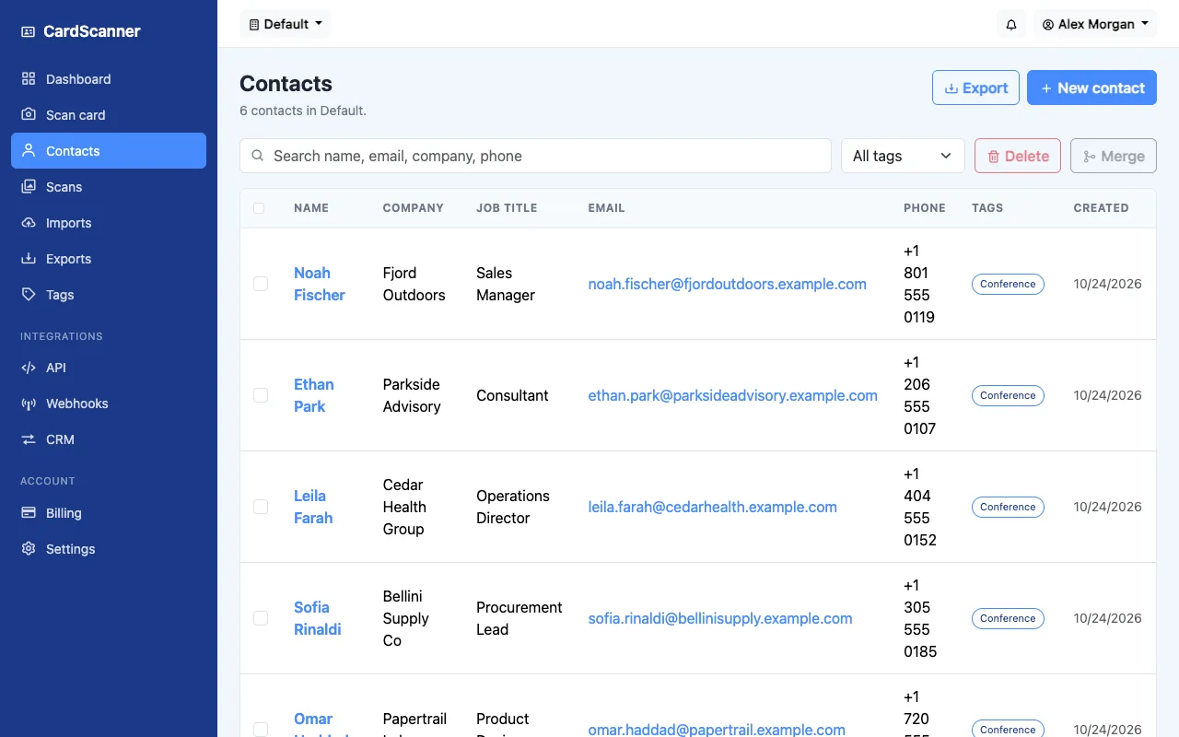
Task: Select the checkbox for Leila Farah
Action: point(261,507)
